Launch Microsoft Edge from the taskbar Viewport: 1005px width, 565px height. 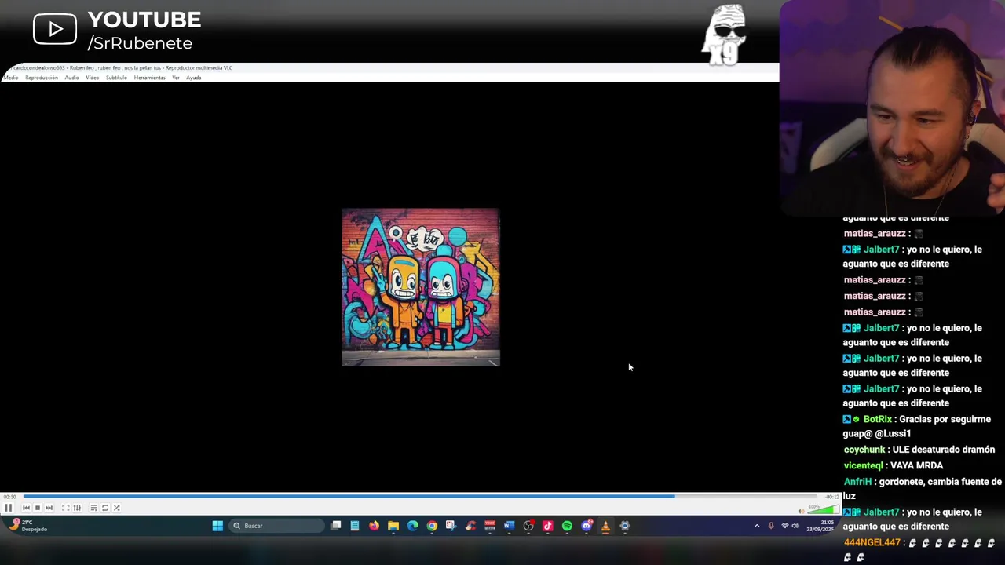[x=413, y=526]
